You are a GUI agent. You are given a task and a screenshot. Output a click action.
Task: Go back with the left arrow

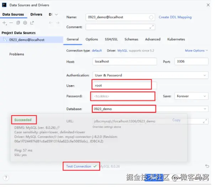pos(51,23)
